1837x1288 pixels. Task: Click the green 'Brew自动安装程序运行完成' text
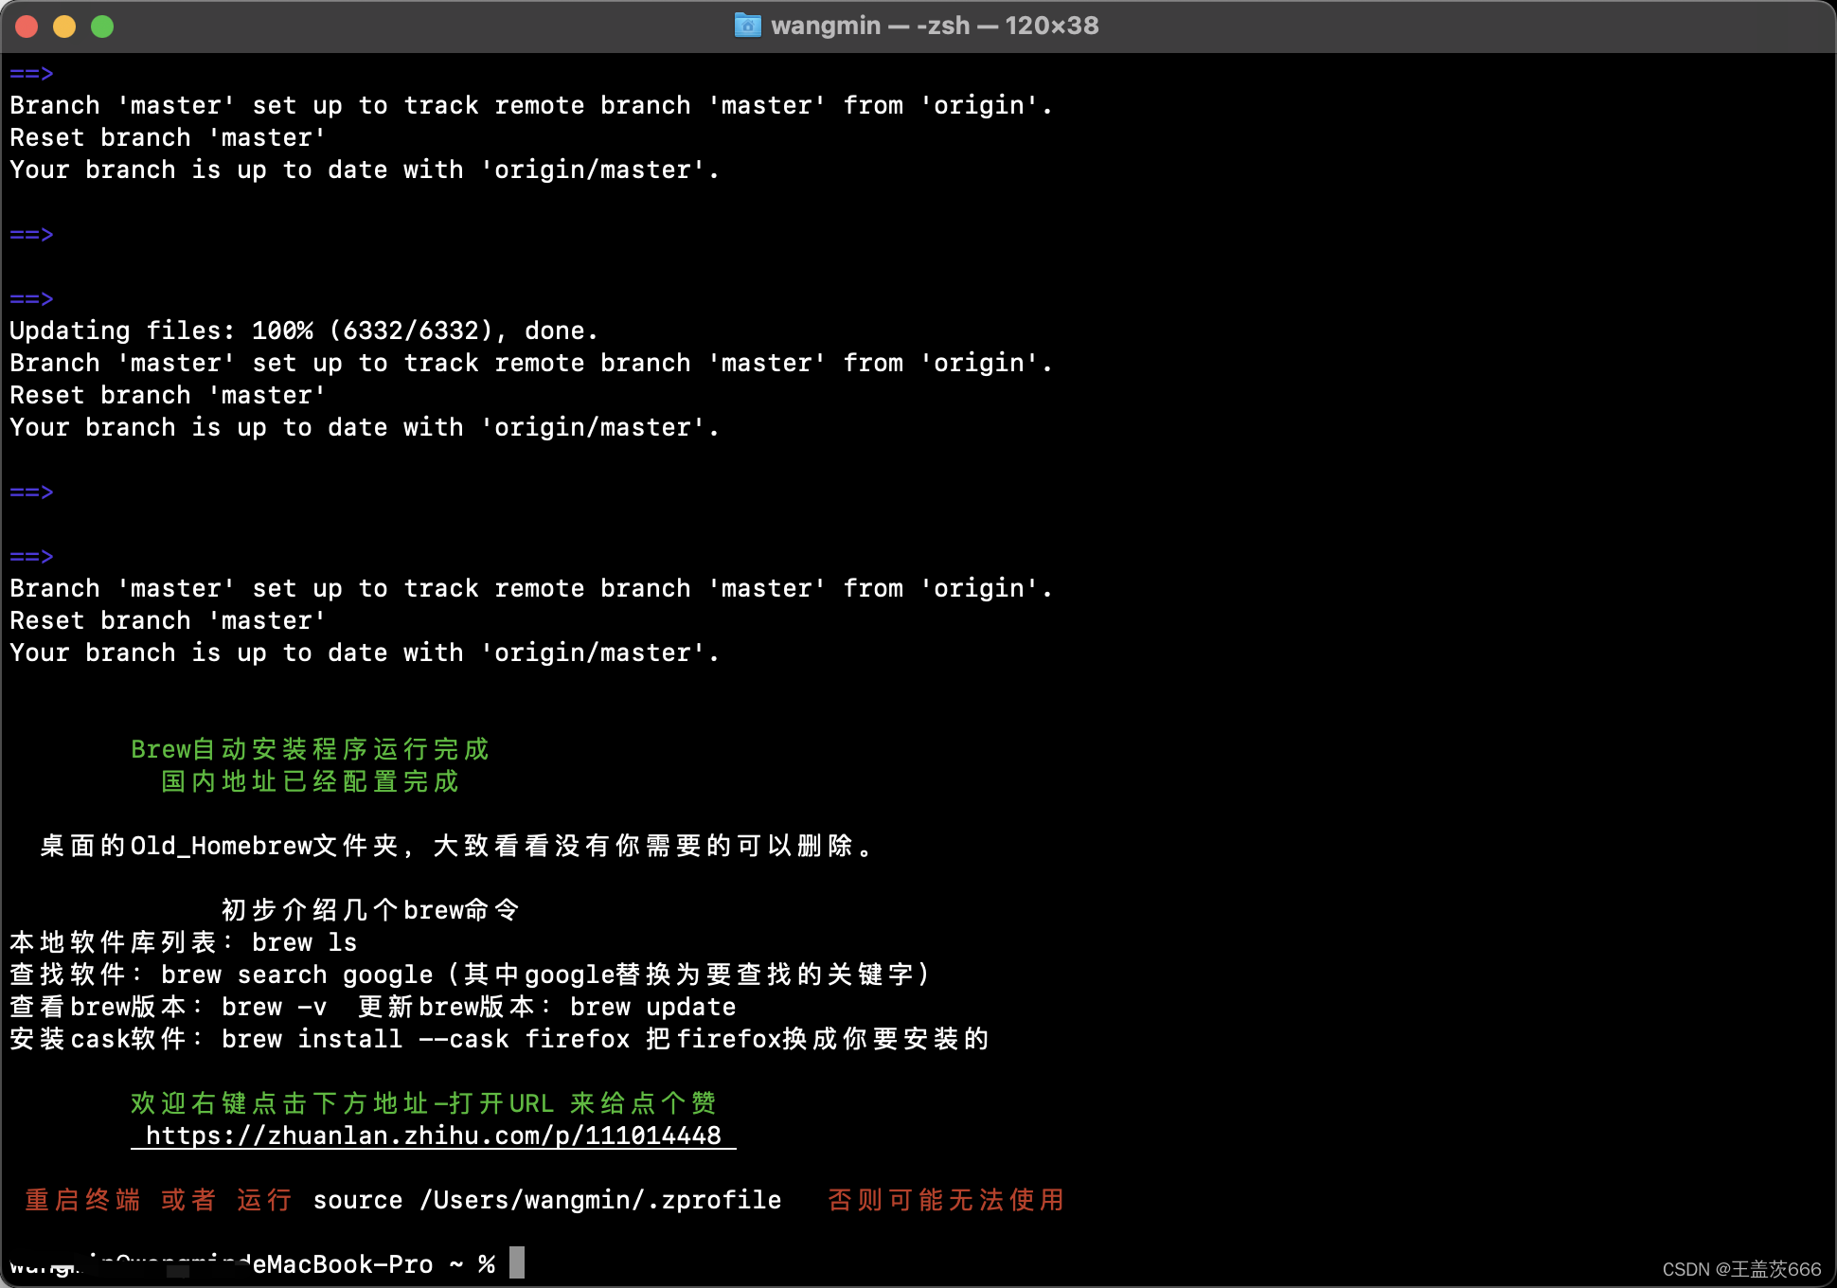tap(310, 749)
